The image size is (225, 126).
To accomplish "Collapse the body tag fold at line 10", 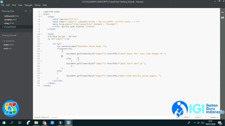I will point(41,34).
